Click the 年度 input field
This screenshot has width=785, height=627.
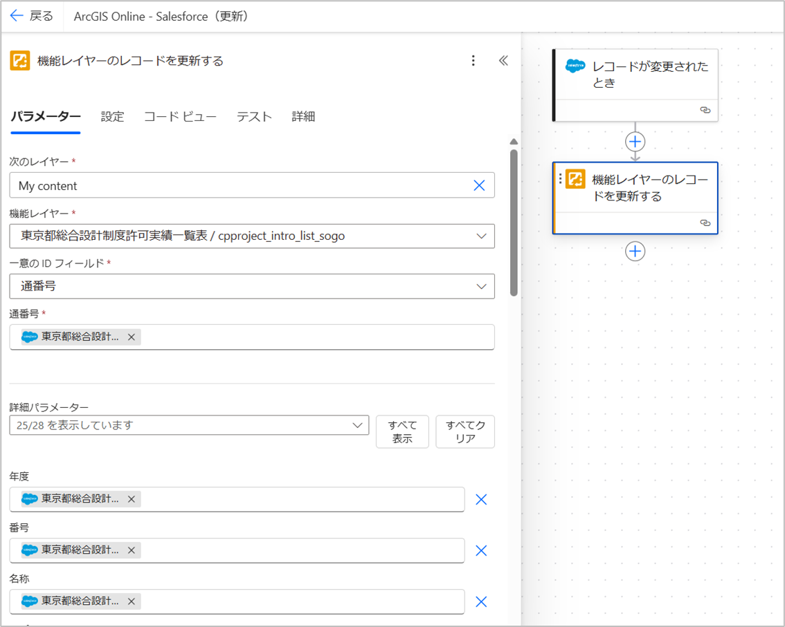[237, 500]
